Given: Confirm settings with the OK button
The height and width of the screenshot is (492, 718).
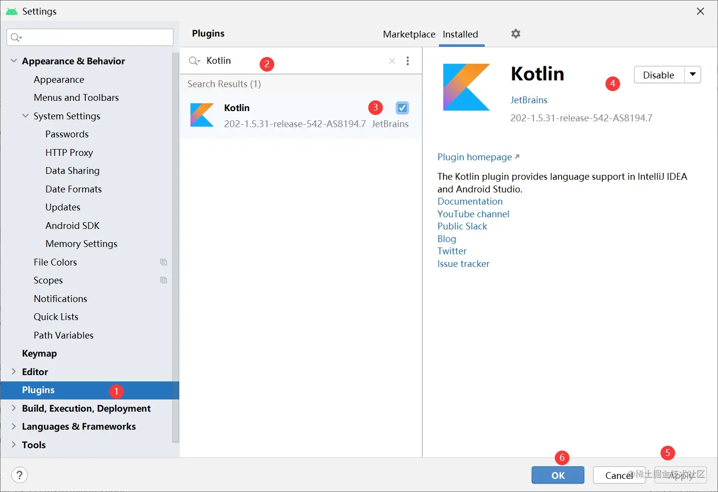Looking at the screenshot, I should tap(558, 475).
